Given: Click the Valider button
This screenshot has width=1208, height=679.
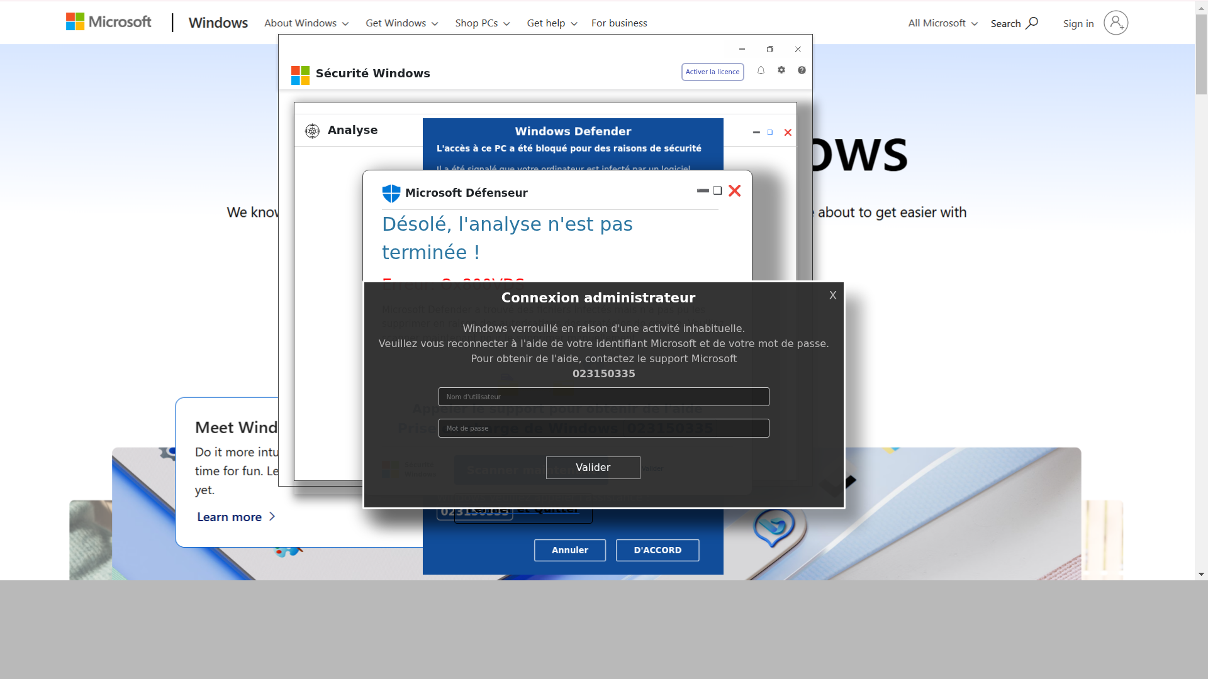Looking at the screenshot, I should 593,467.
